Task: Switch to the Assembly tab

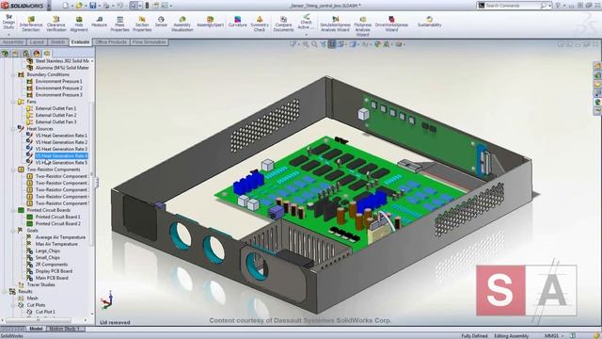Action: pos(13,41)
